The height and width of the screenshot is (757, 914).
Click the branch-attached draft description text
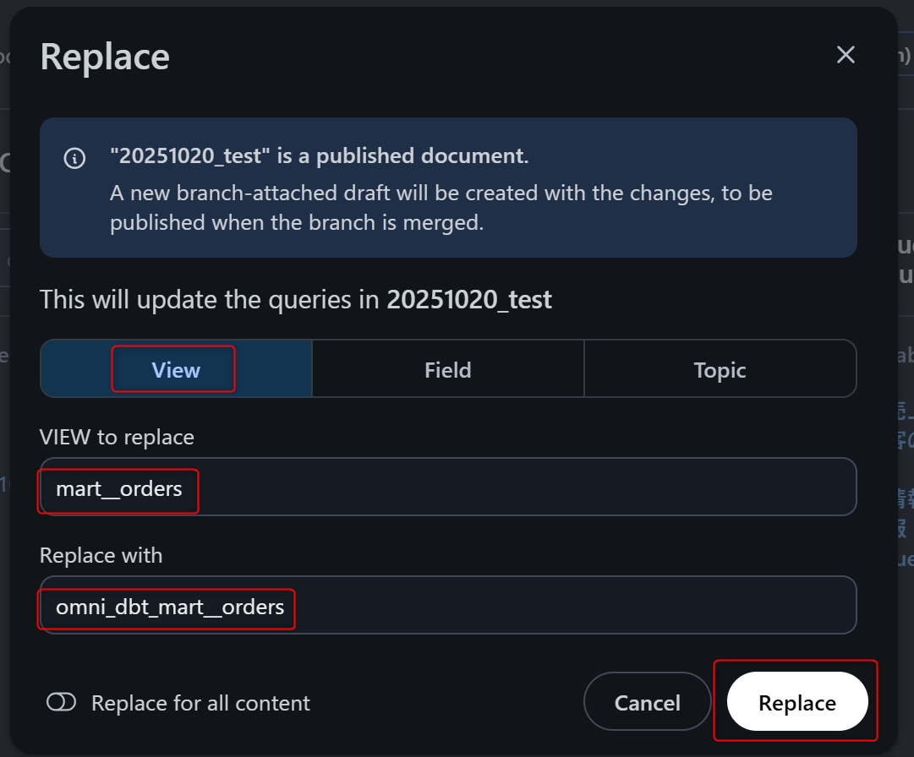click(x=440, y=208)
